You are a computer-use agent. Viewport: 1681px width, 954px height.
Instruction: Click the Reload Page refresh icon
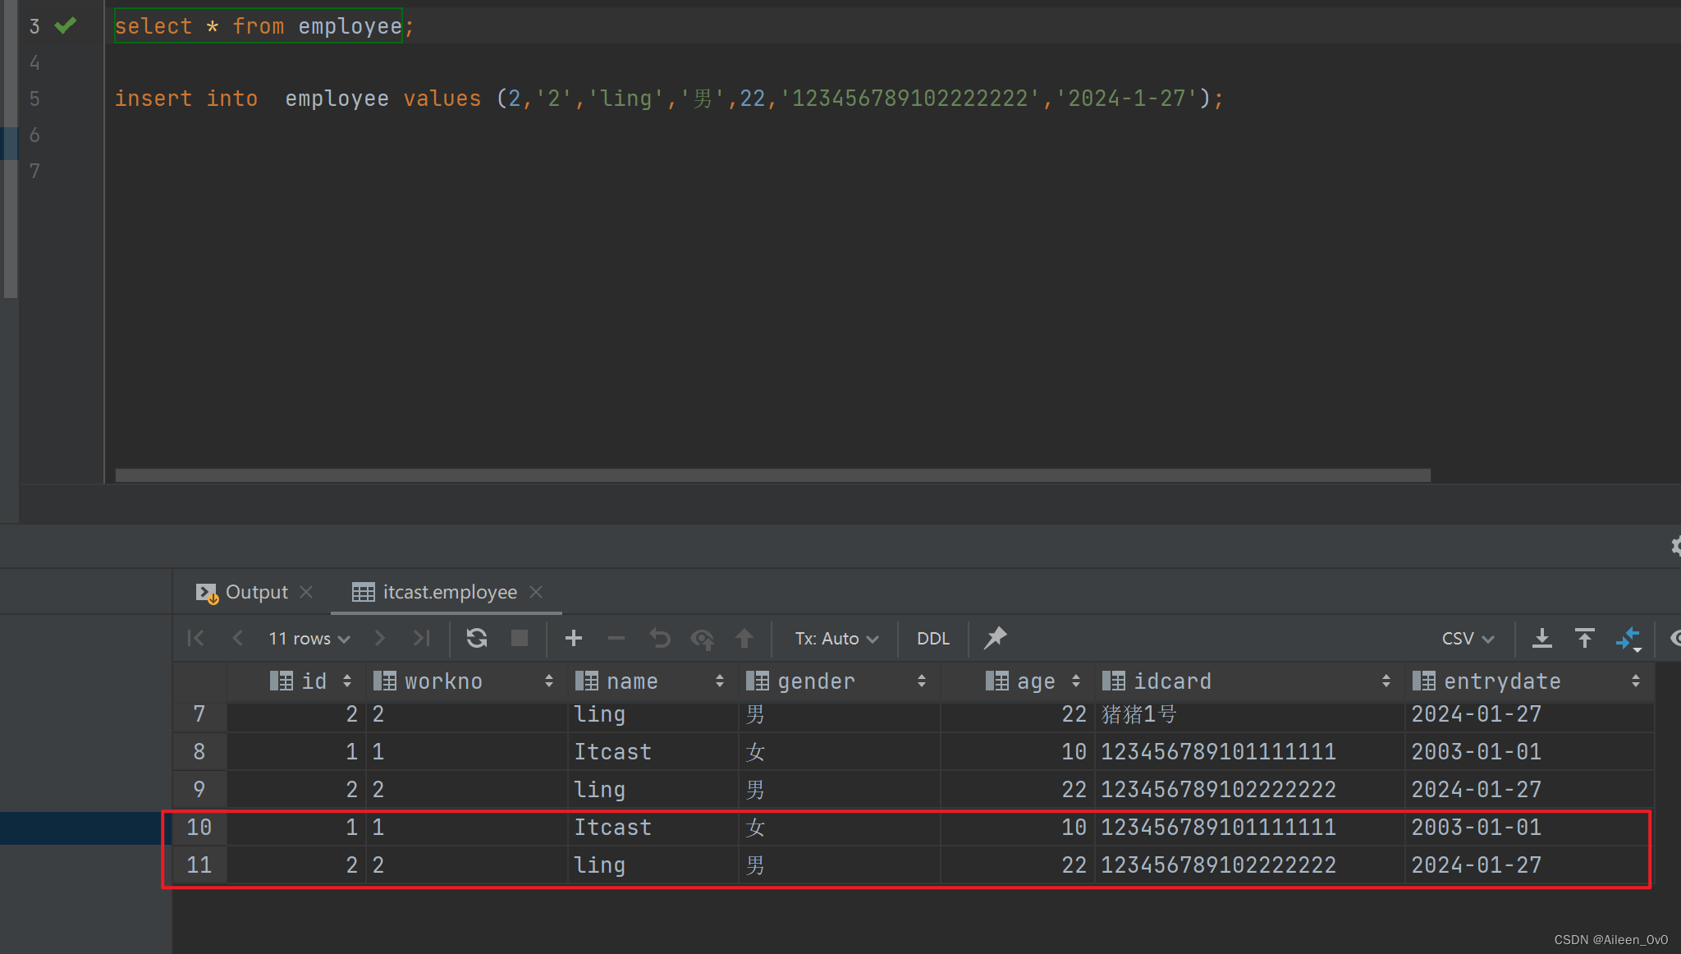(x=477, y=638)
